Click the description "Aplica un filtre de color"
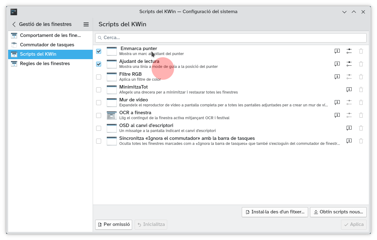The width and height of the screenshot is (377, 240). [x=140, y=79]
